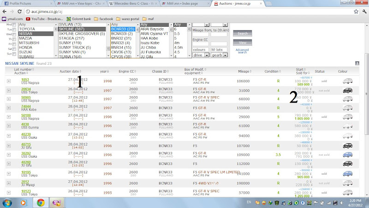Select TOYOTA in the make list
Screen dimensions: 369x208
(36, 29)
